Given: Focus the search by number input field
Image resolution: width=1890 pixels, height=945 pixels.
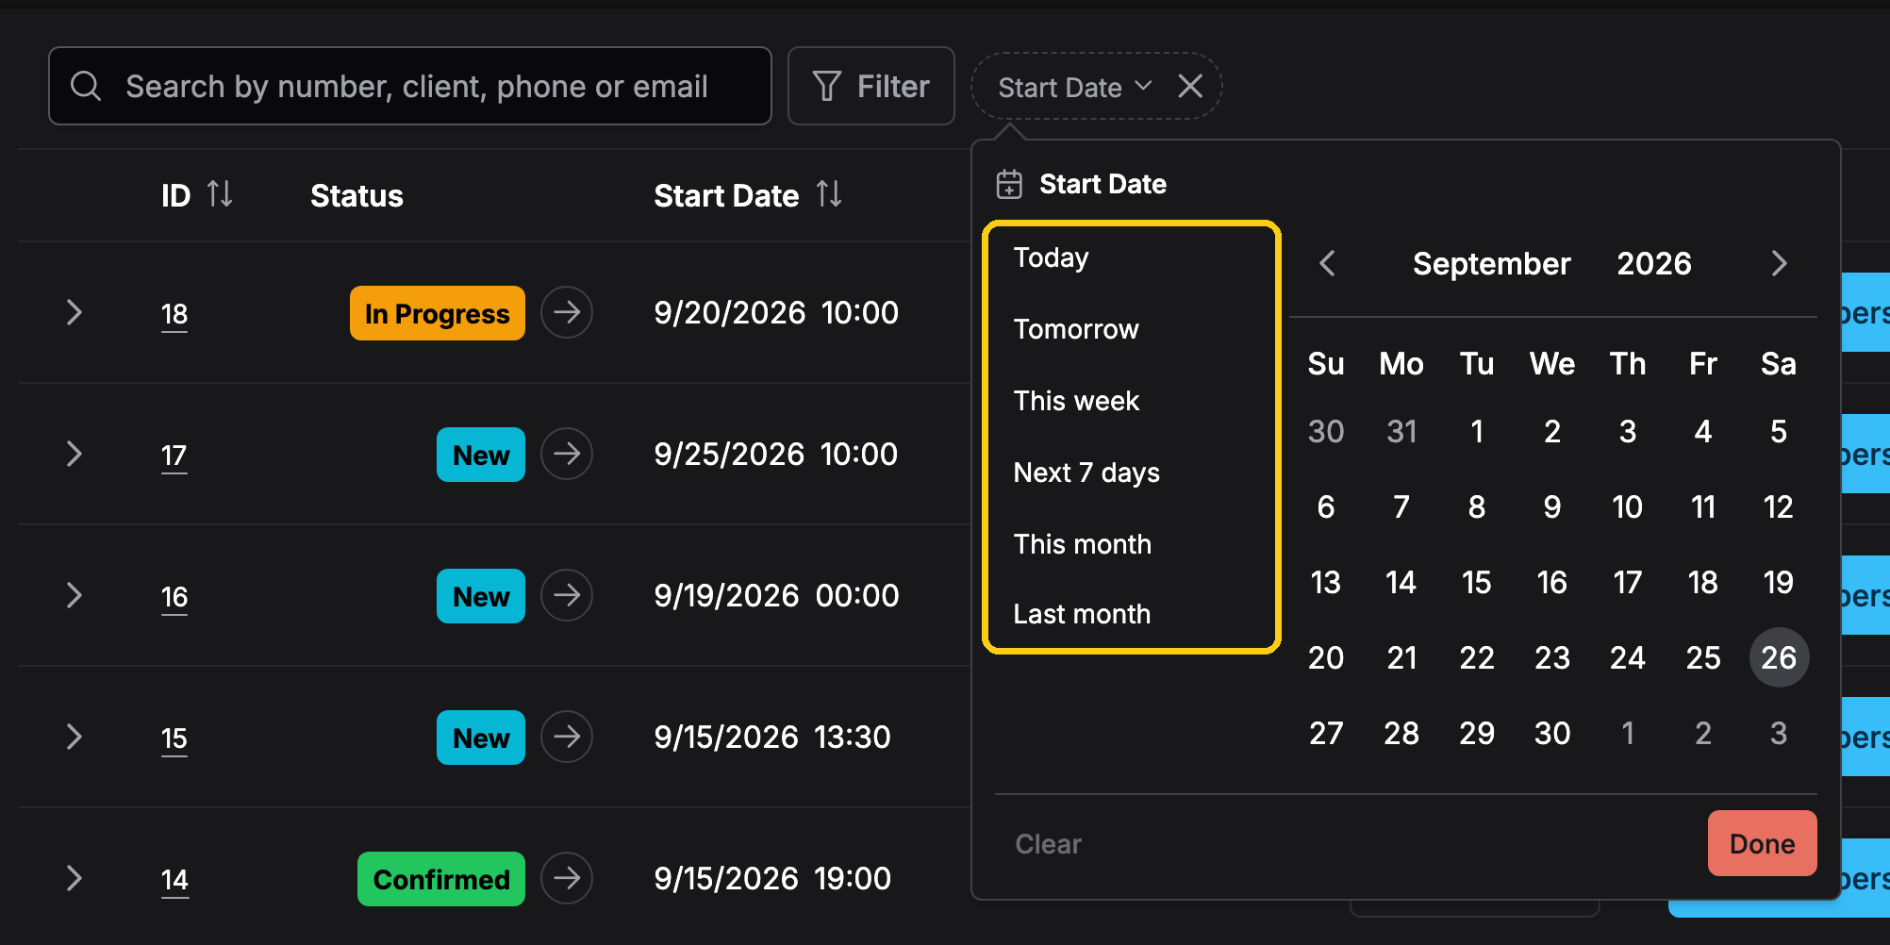Looking at the screenshot, I should point(410,86).
